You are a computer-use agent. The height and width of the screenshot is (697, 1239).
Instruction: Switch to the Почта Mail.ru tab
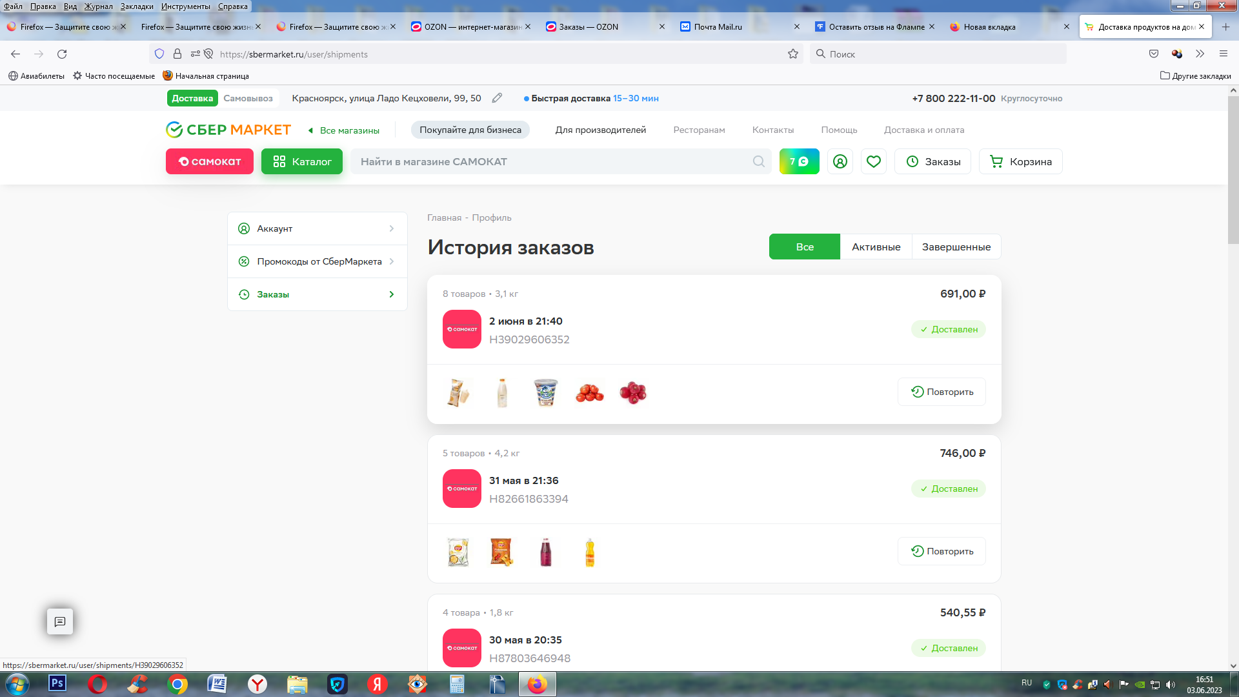click(718, 27)
